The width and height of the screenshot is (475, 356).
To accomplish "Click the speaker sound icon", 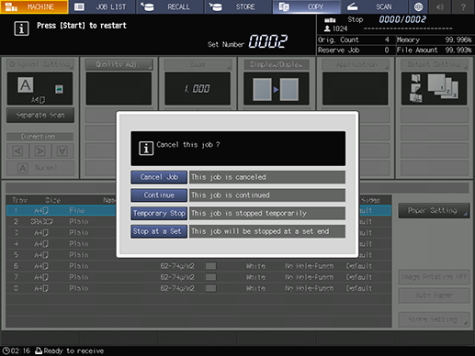I will click(440, 6).
